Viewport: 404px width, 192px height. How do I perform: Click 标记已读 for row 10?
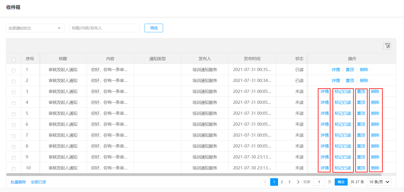point(343,168)
